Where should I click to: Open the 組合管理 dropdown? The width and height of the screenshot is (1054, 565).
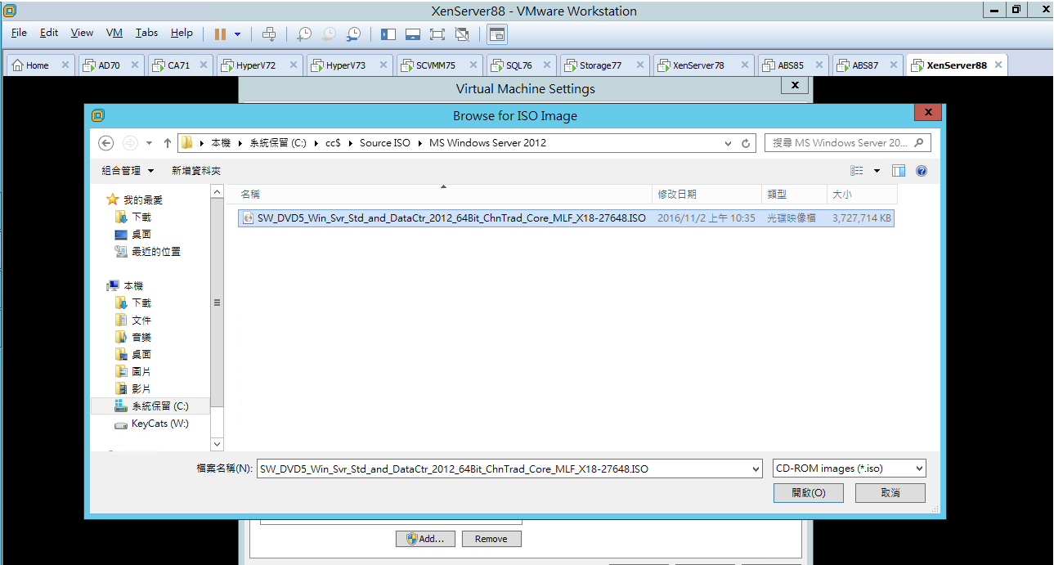click(127, 171)
